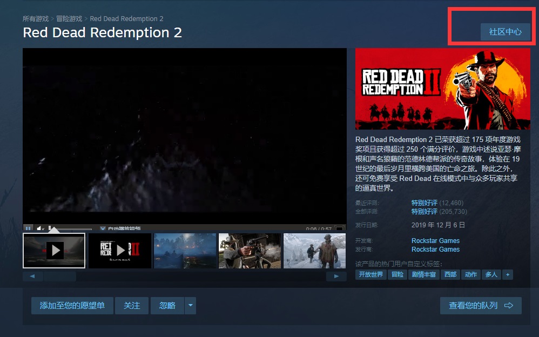Open the 社区中心 button
Viewport: 539px width, 337px height.
pyautogui.click(x=505, y=32)
